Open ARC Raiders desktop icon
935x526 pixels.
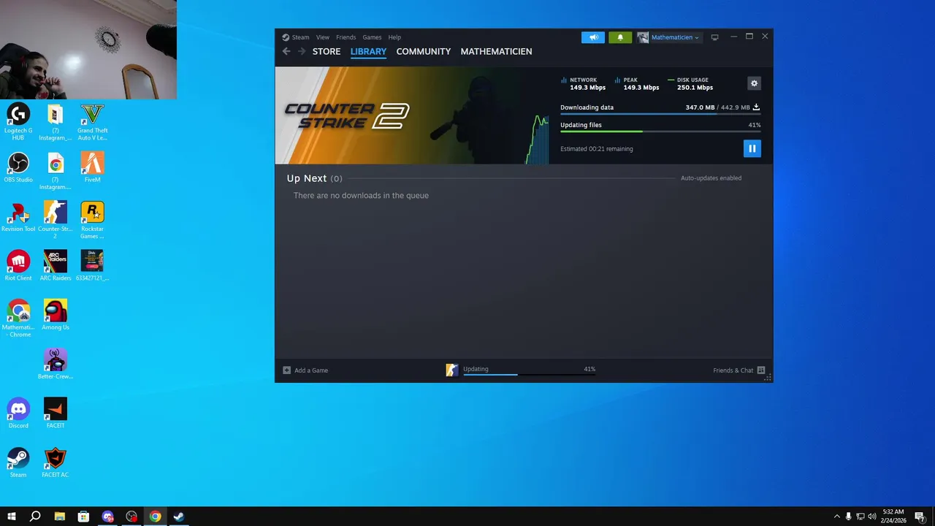tap(56, 266)
